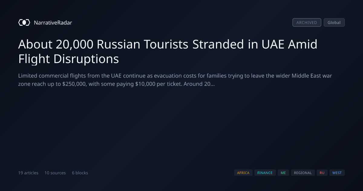The image size is (363, 191).
Task: Filter by the orange AFRICA tag
Action: [243, 173]
